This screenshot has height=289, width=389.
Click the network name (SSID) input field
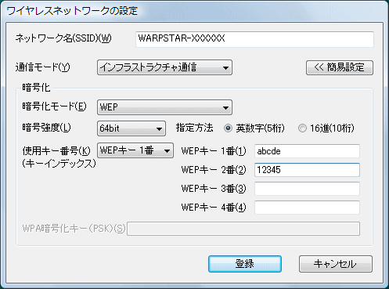coord(254,39)
